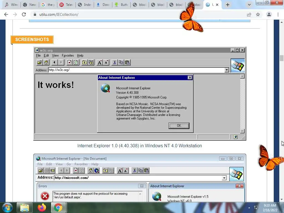This screenshot has width=284, height=213.
Task: Click the Chrome page scroll-down arrow
Action: (282, 199)
